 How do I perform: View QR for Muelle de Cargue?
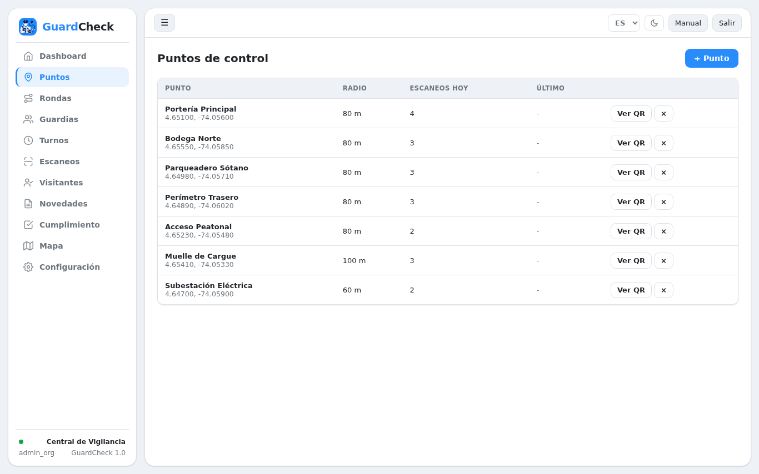631,261
